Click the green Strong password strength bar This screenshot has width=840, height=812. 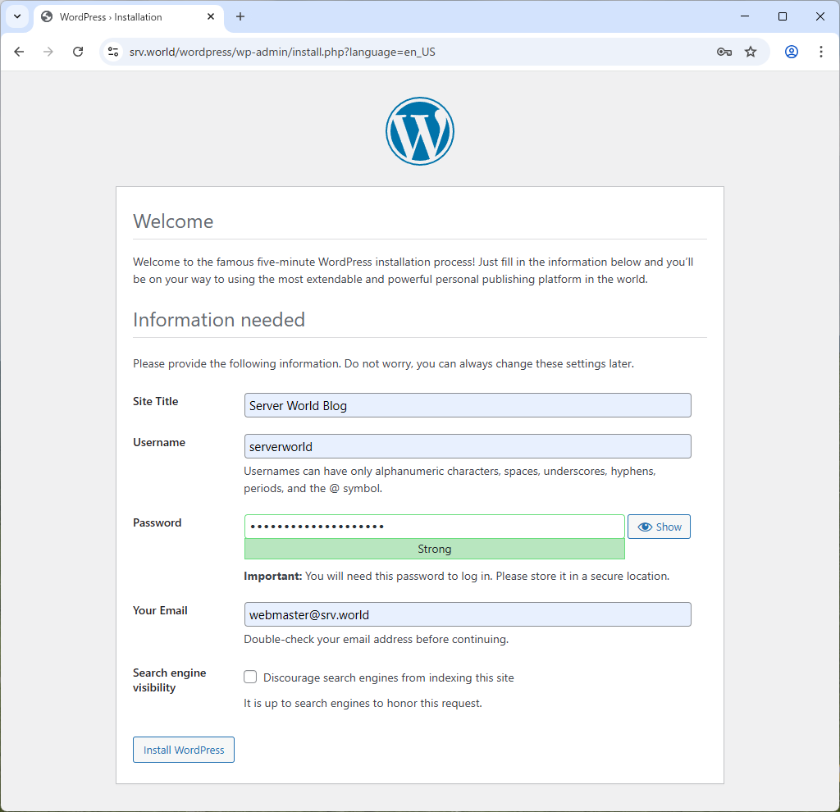(x=434, y=549)
